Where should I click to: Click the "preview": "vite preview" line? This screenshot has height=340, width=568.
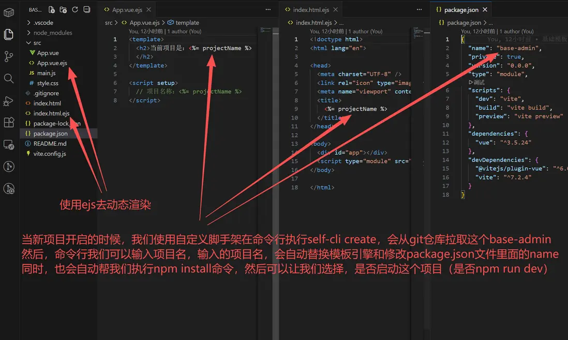519,116
